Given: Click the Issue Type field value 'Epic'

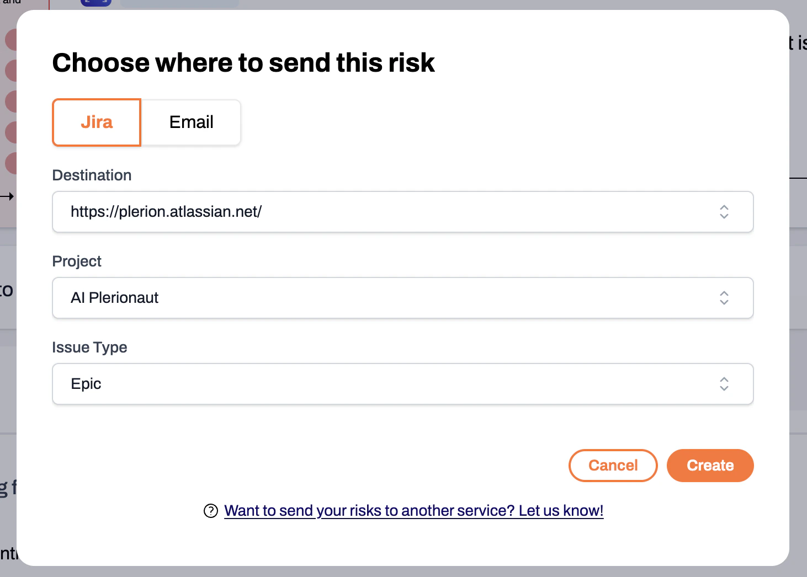Looking at the screenshot, I should click(x=86, y=383).
